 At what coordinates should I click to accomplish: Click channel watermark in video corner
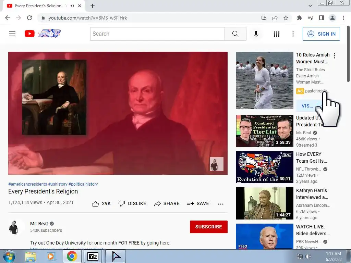pos(217,164)
